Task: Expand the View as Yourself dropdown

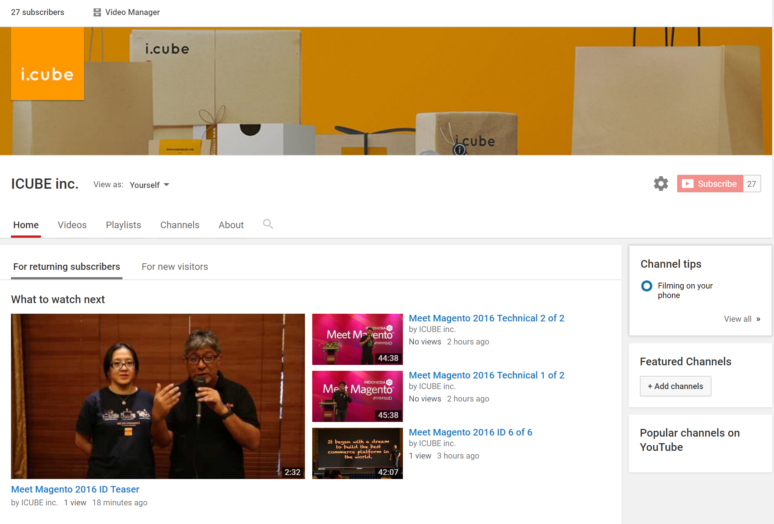Action: [149, 185]
